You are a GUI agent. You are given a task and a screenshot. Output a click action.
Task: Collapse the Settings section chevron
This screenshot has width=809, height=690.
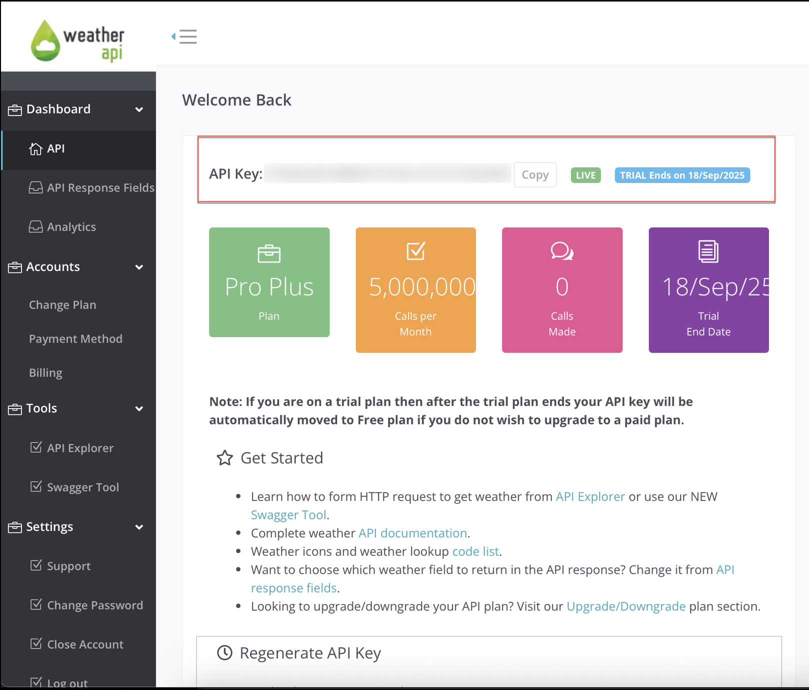pos(139,527)
